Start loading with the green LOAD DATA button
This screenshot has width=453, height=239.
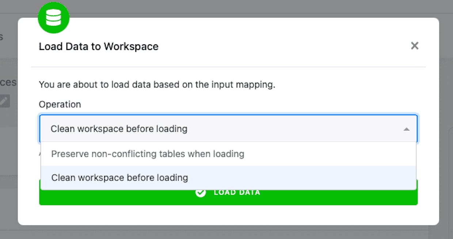pyautogui.click(x=228, y=197)
